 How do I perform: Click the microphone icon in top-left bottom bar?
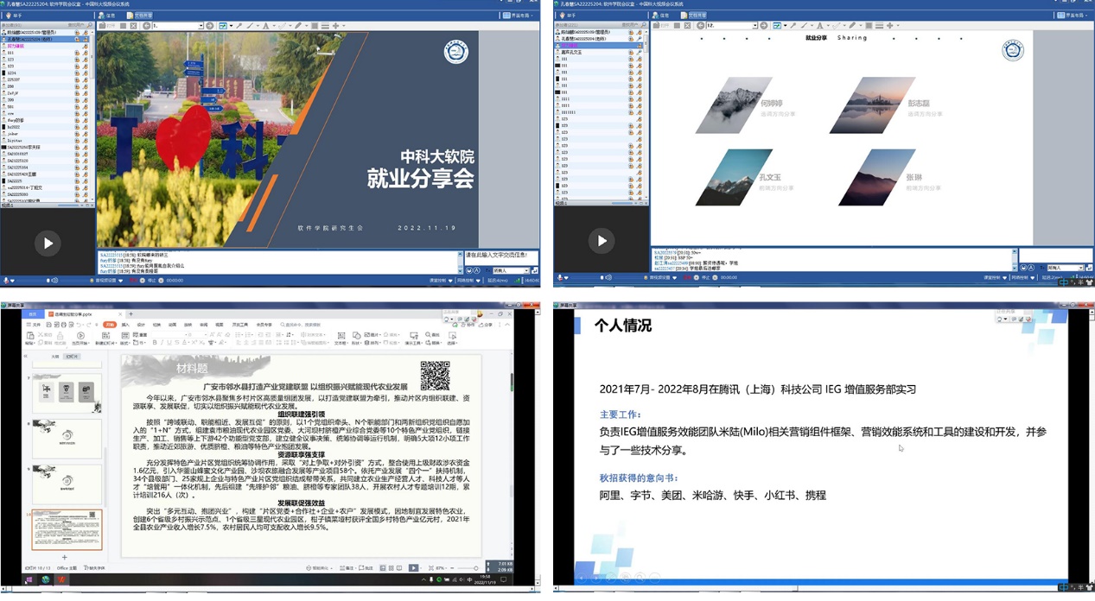[7, 281]
